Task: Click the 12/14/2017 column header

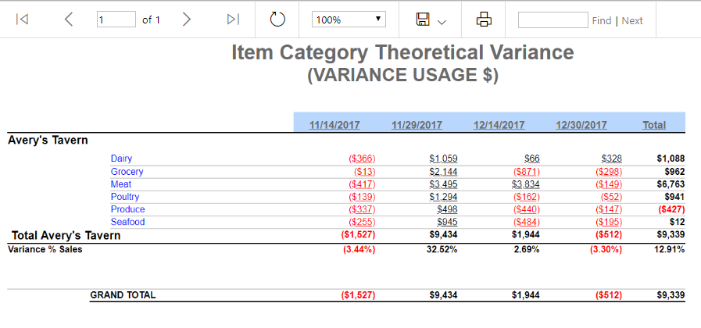Action: pyautogui.click(x=499, y=125)
